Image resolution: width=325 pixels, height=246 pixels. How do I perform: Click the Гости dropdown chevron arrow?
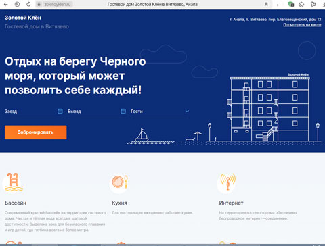(187, 111)
